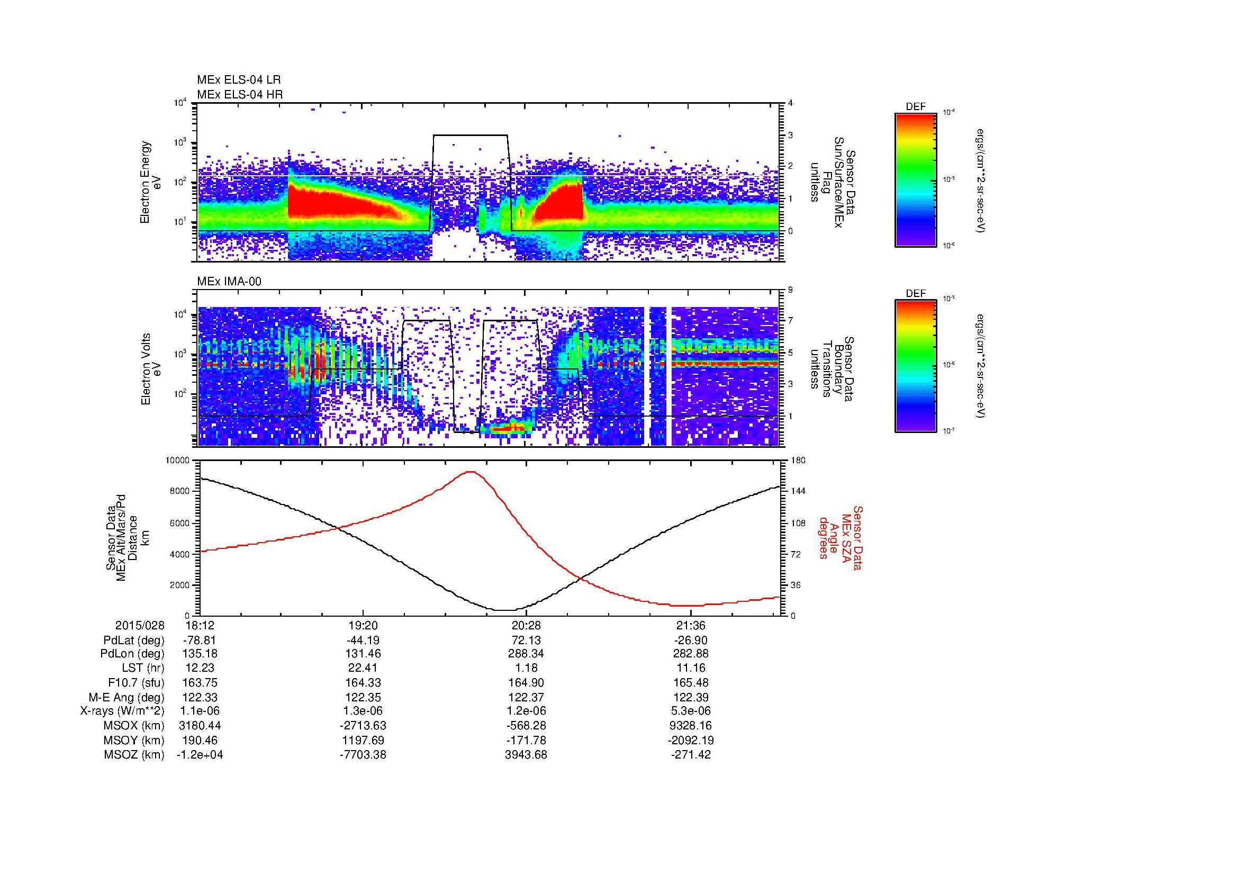
Task: Click the LST value "12.23"
Action: [x=200, y=668]
